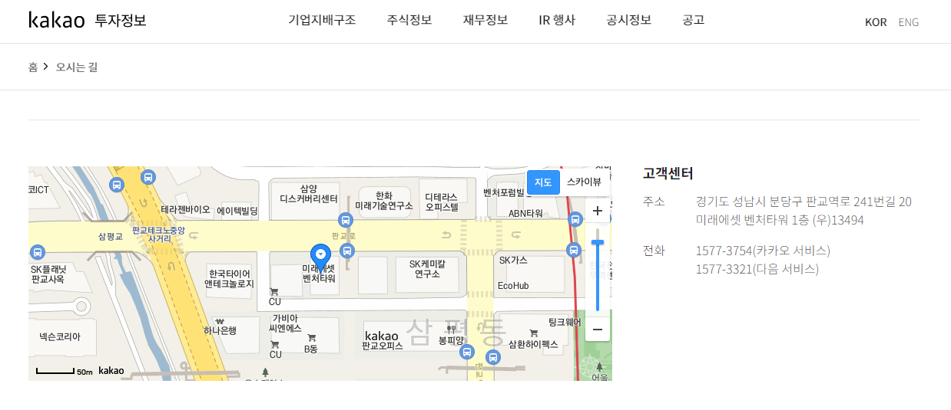This screenshot has height=410, width=951.
Task: Click 디테라스 오피스텔 map label
Action: coord(442,202)
